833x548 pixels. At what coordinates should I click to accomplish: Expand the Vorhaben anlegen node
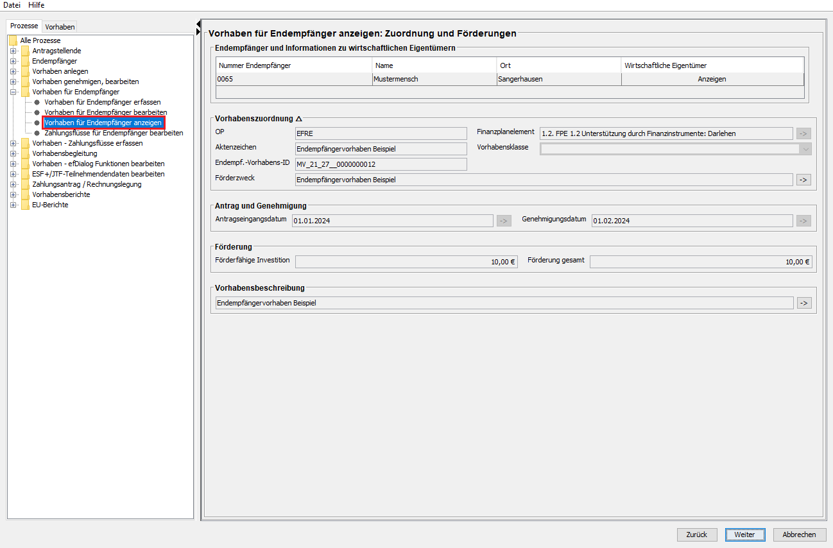tap(13, 71)
